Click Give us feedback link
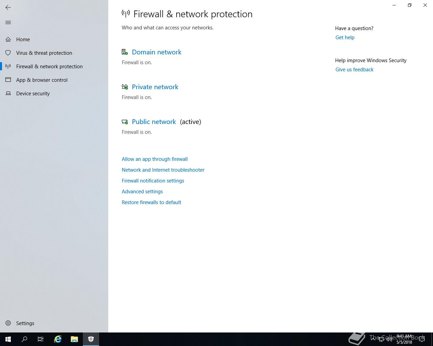433x346 pixels. click(x=355, y=70)
